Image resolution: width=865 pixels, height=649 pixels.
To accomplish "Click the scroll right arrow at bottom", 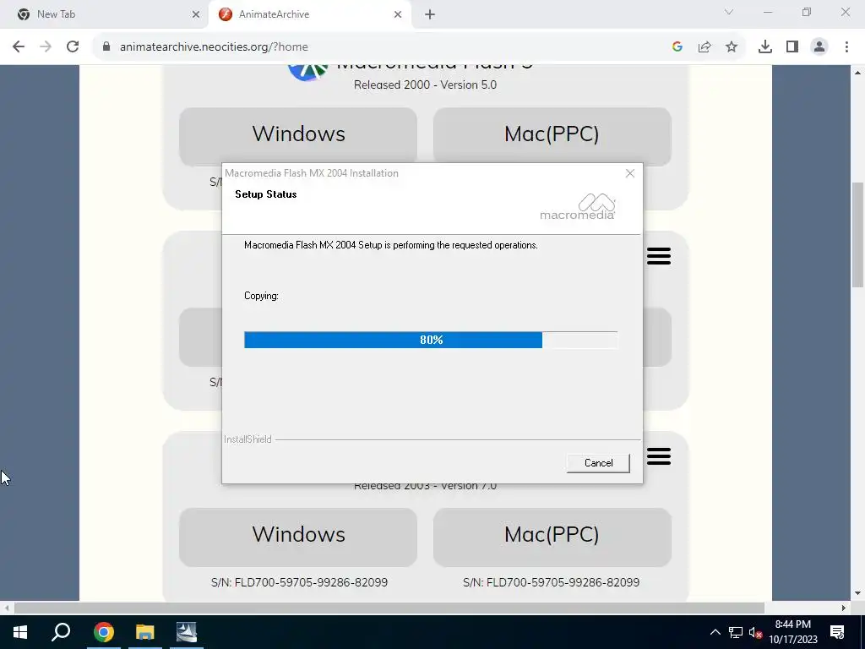I will point(844,608).
